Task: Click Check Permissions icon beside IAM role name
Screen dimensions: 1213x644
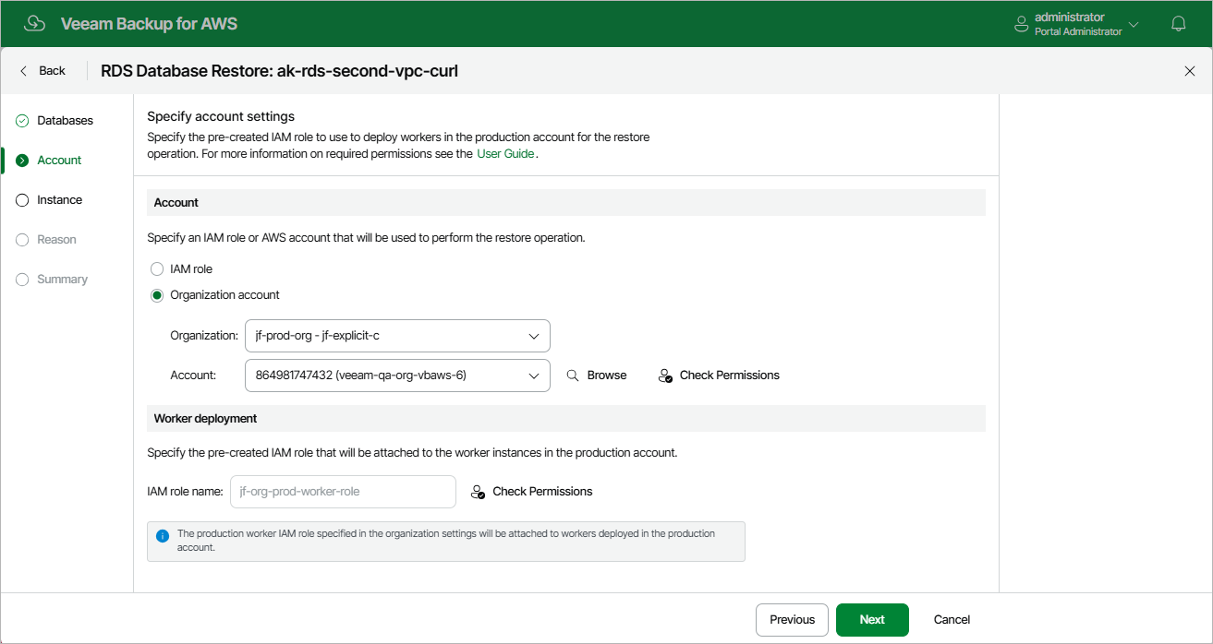Action: click(478, 492)
